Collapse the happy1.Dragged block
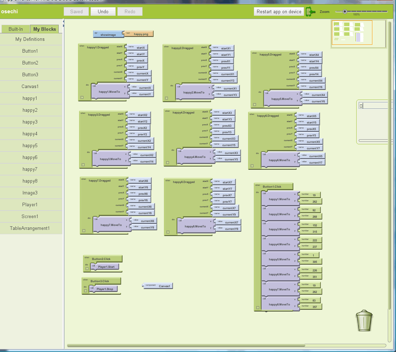The width and height of the screenshot is (396, 352). tap(82, 97)
